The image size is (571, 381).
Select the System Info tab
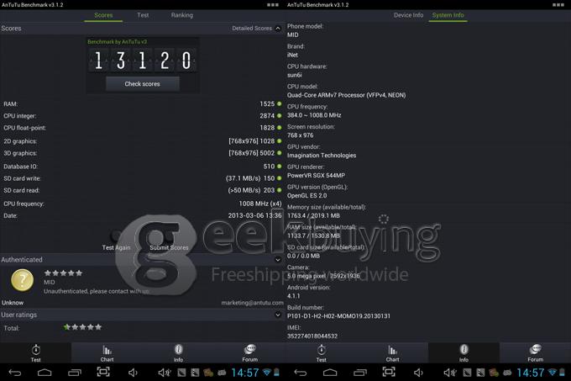[448, 15]
